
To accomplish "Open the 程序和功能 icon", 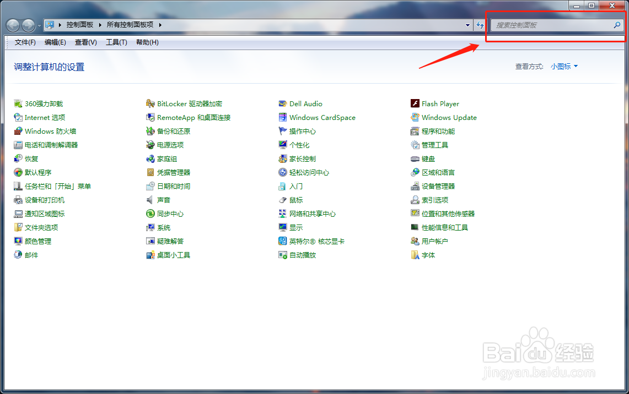I will 415,132.
